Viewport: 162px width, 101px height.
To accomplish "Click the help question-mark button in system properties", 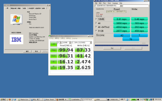I will click(47, 5).
